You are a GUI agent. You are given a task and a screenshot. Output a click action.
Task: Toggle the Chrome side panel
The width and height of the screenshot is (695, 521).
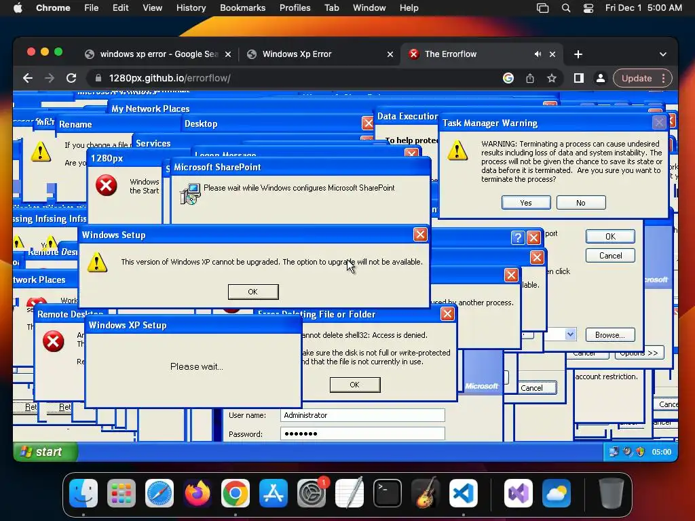[x=578, y=79]
